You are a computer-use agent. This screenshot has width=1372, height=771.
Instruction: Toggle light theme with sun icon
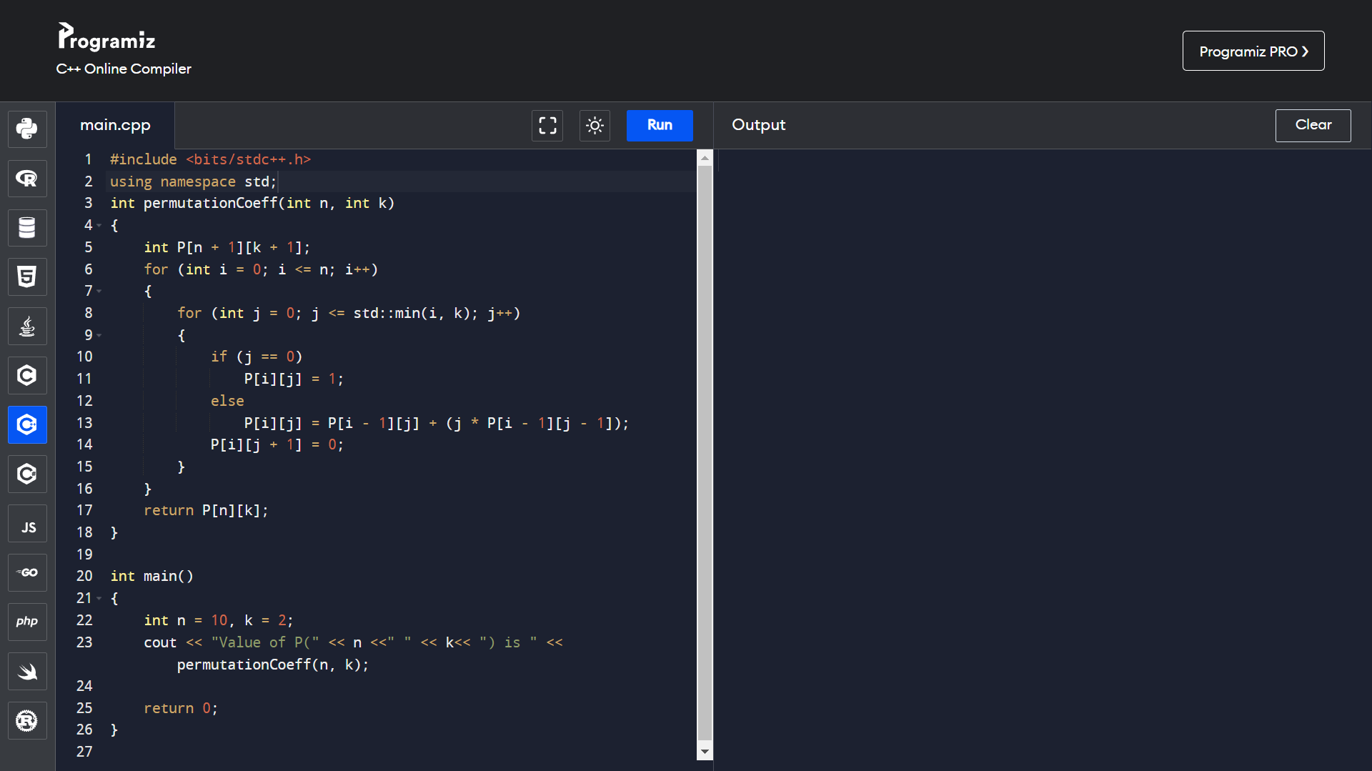(595, 126)
